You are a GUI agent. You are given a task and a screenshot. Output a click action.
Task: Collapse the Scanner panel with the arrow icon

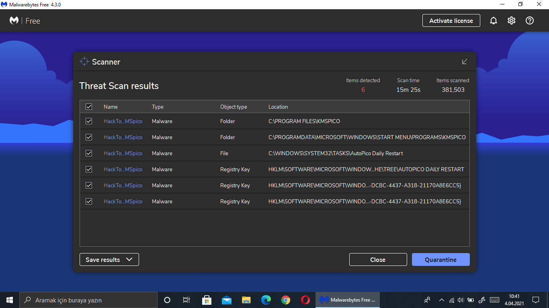pyautogui.click(x=465, y=61)
